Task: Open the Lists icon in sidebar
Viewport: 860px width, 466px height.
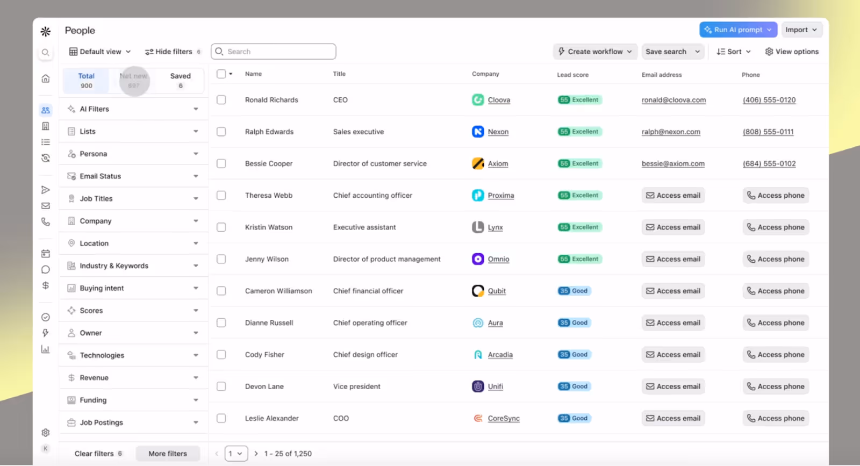Action: point(46,142)
